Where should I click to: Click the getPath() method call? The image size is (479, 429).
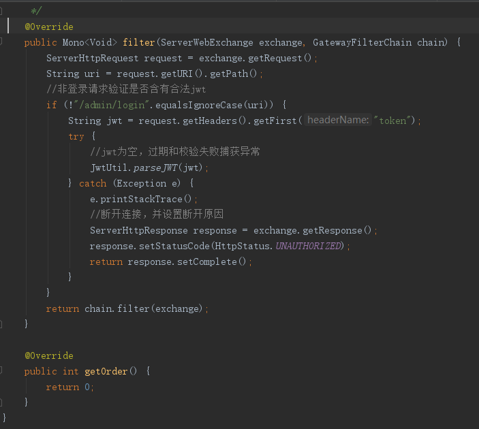[x=234, y=74]
